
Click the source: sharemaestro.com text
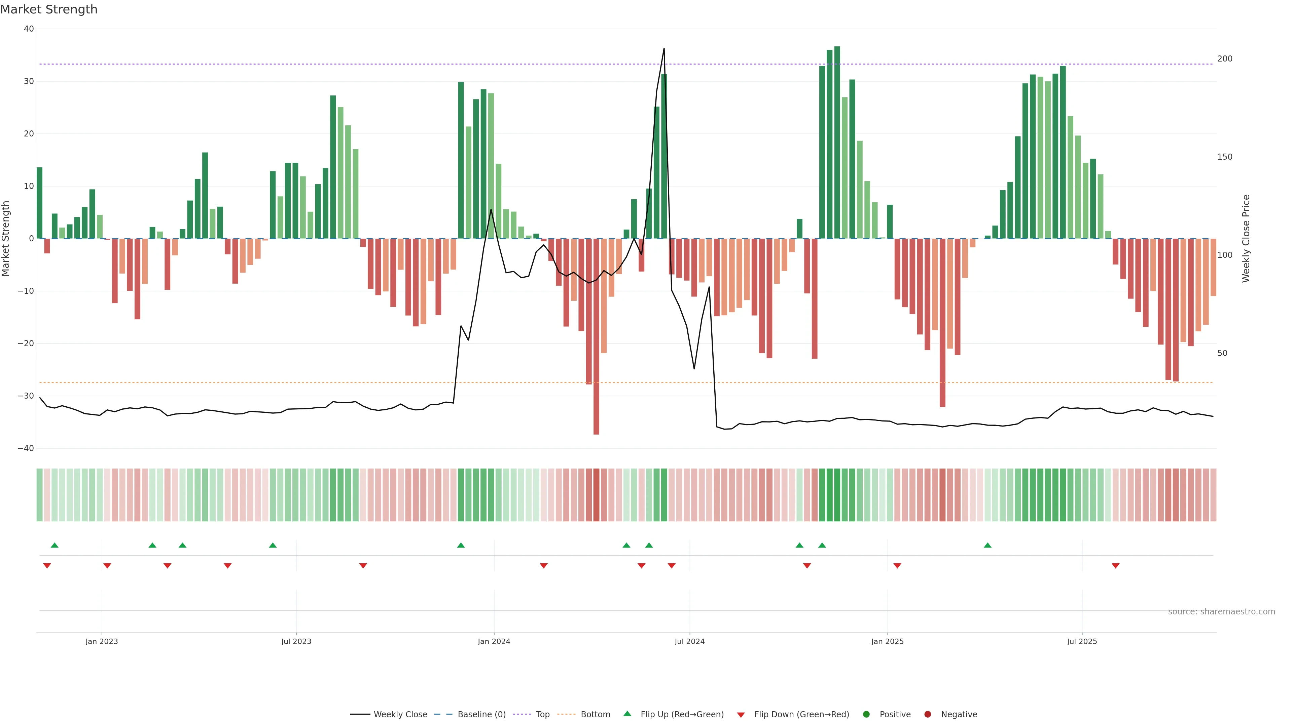pyautogui.click(x=1221, y=611)
